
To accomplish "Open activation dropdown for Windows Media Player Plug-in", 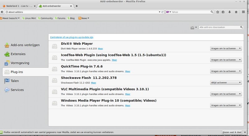I will [x=226, y=106].
